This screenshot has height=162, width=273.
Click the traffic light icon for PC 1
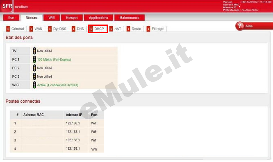pos(34,59)
